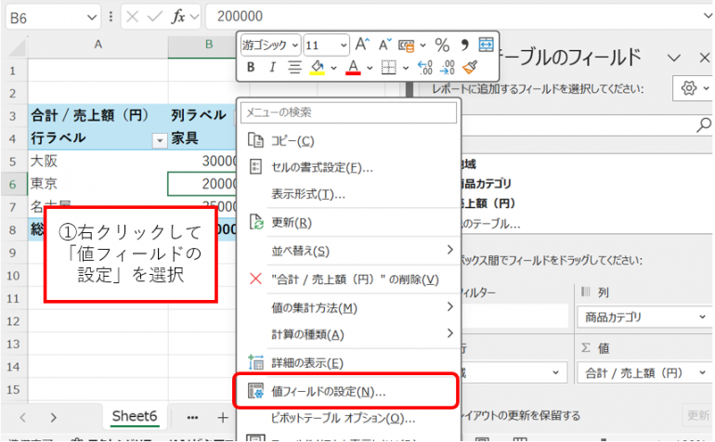715x442 pixels.
Task: Toggle bold in the mini toolbar
Action: (251, 67)
